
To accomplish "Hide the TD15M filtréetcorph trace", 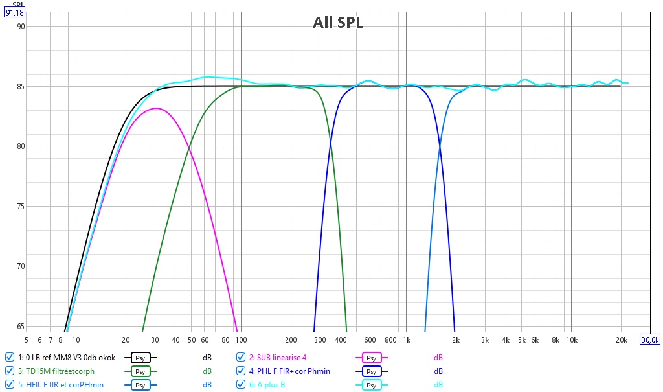I will [9, 371].
